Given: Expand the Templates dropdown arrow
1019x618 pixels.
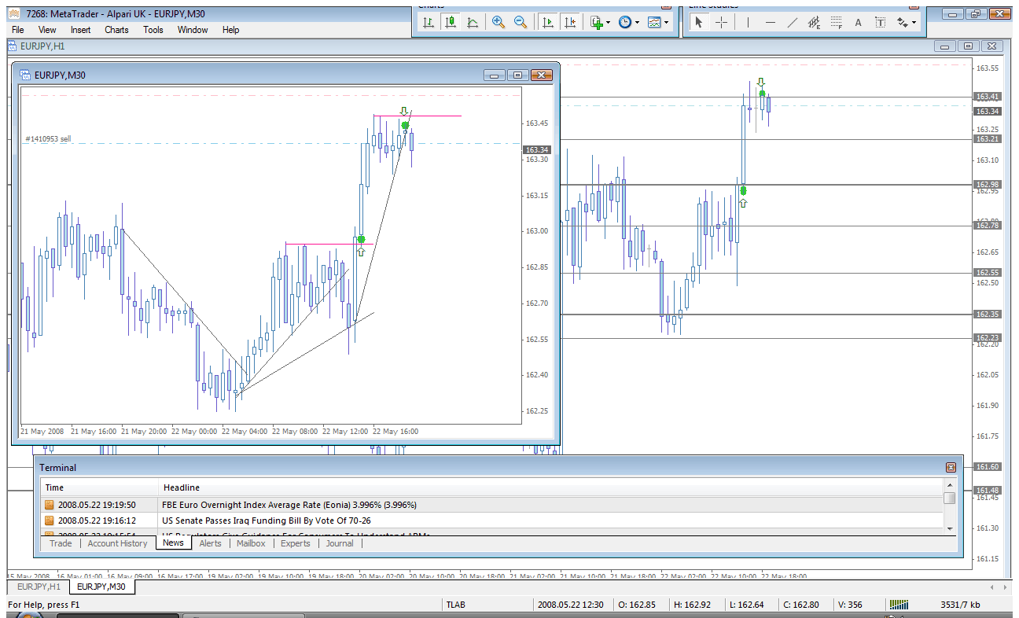Looking at the screenshot, I should click(x=667, y=23).
